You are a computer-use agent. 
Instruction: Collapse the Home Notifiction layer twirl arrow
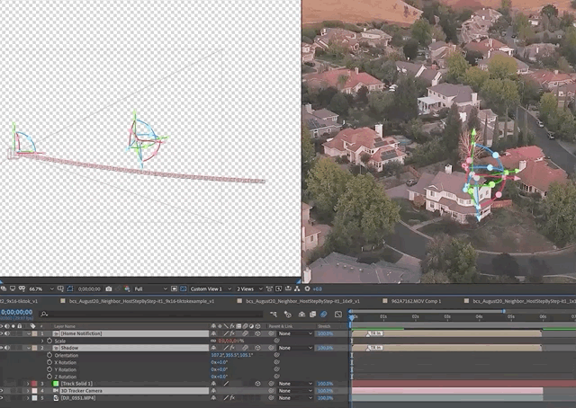(x=28, y=333)
